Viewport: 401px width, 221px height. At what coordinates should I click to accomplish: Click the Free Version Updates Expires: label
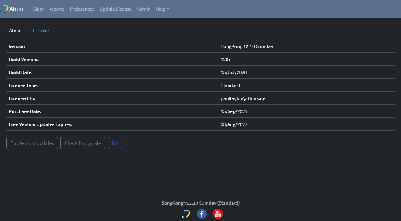(41, 124)
